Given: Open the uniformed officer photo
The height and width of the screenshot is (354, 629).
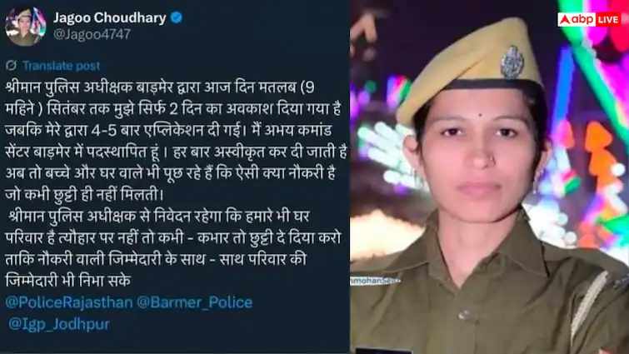Looking at the screenshot, I should [x=489, y=177].
